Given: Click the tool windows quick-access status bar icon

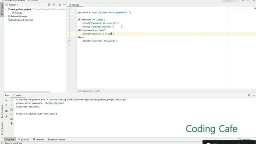Looking at the screenshot, I should pos(2,143).
